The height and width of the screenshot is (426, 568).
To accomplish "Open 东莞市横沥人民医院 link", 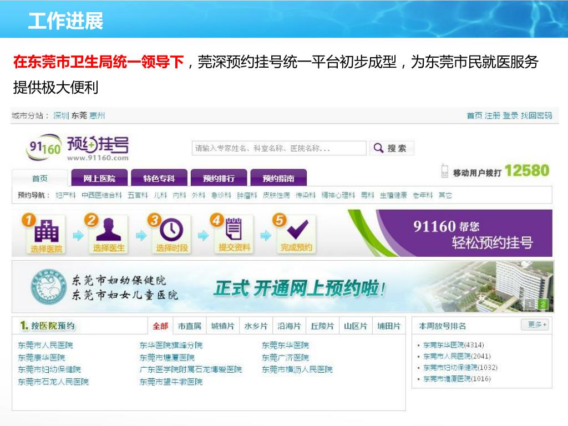I will click(x=297, y=369).
